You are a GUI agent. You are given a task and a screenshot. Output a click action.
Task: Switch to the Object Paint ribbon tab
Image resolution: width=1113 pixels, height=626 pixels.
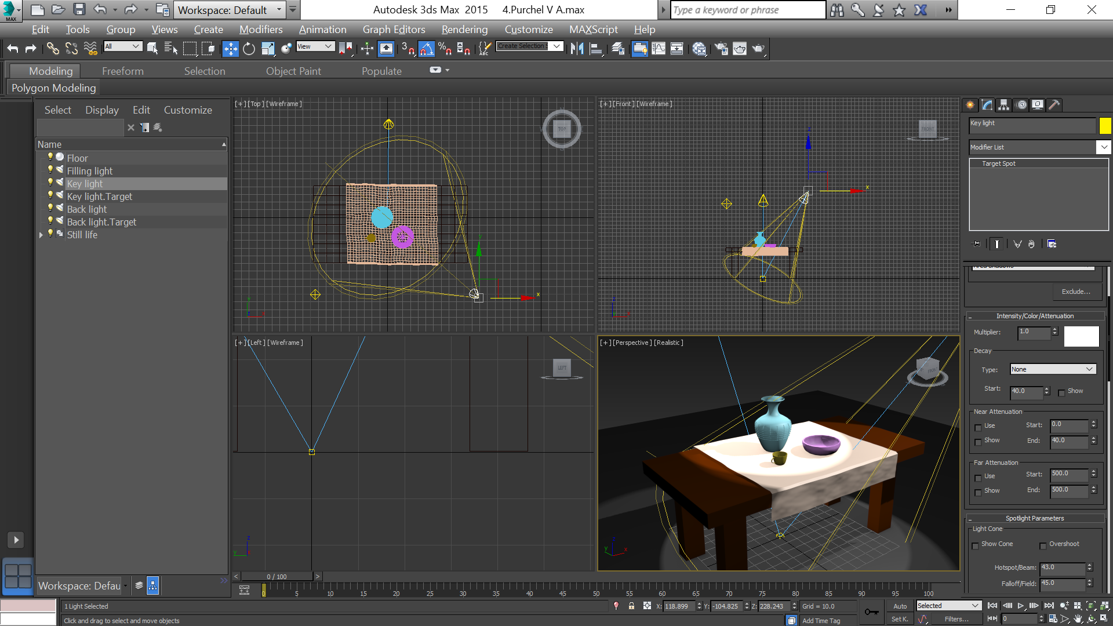[293, 71]
